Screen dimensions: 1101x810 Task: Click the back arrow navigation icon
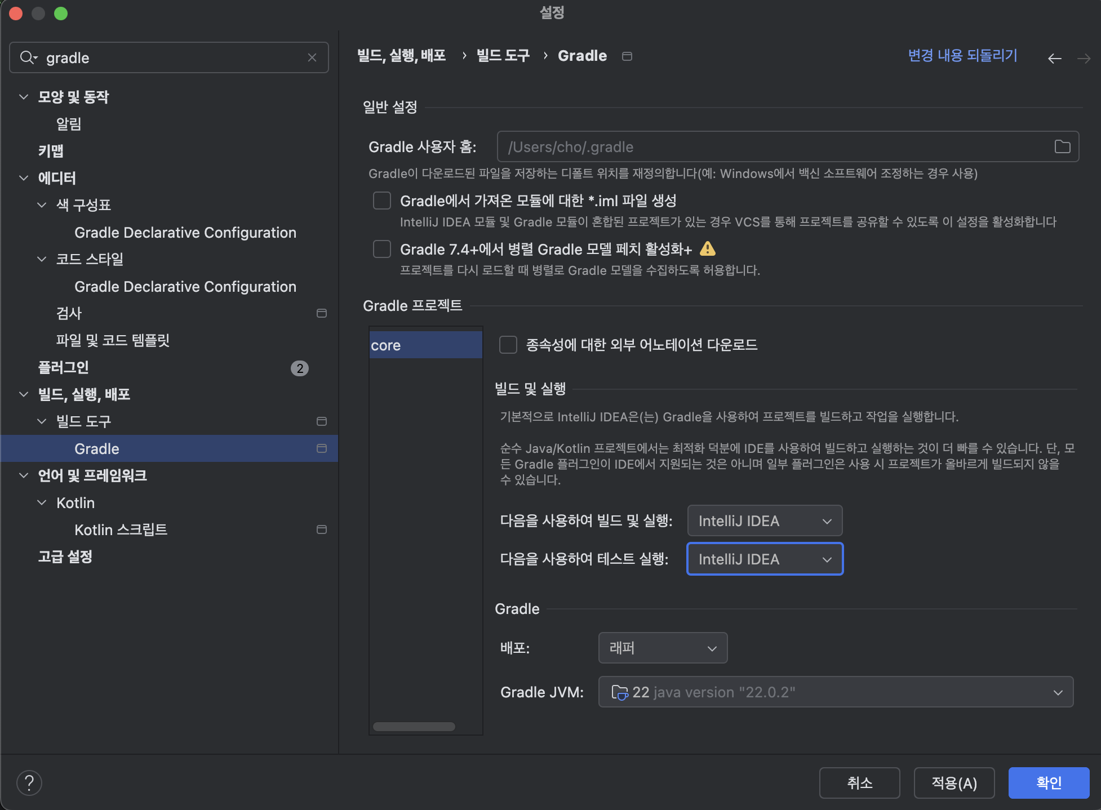click(1055, 58)
